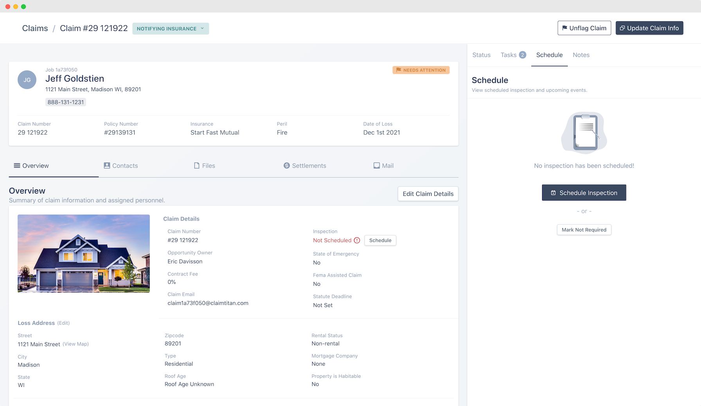Click the Schedule Inspection button

tap(584, 192)
